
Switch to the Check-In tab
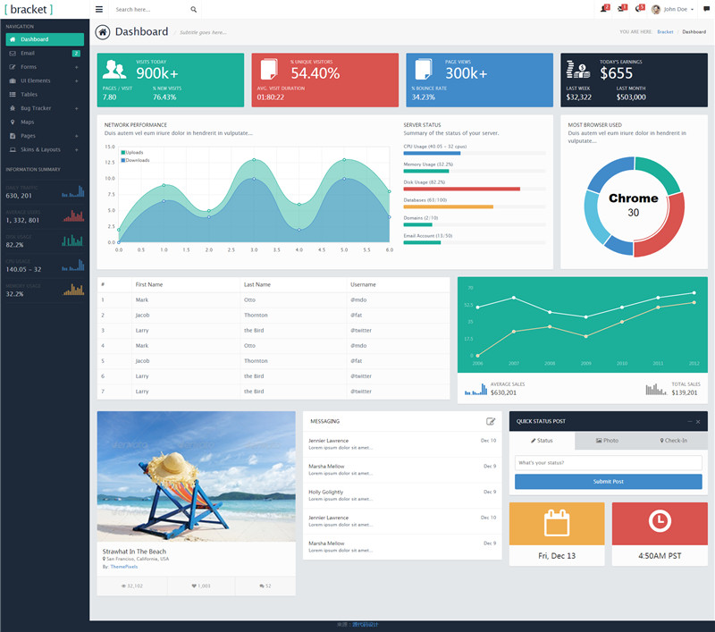click(676, 441)
